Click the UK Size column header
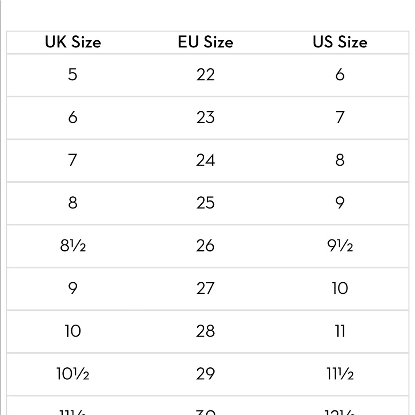 coord(73,42)
